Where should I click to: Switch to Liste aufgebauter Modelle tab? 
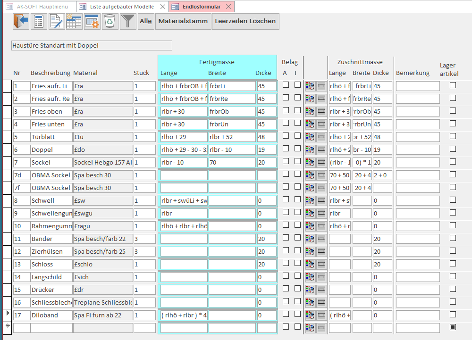[x=122, y=7]
